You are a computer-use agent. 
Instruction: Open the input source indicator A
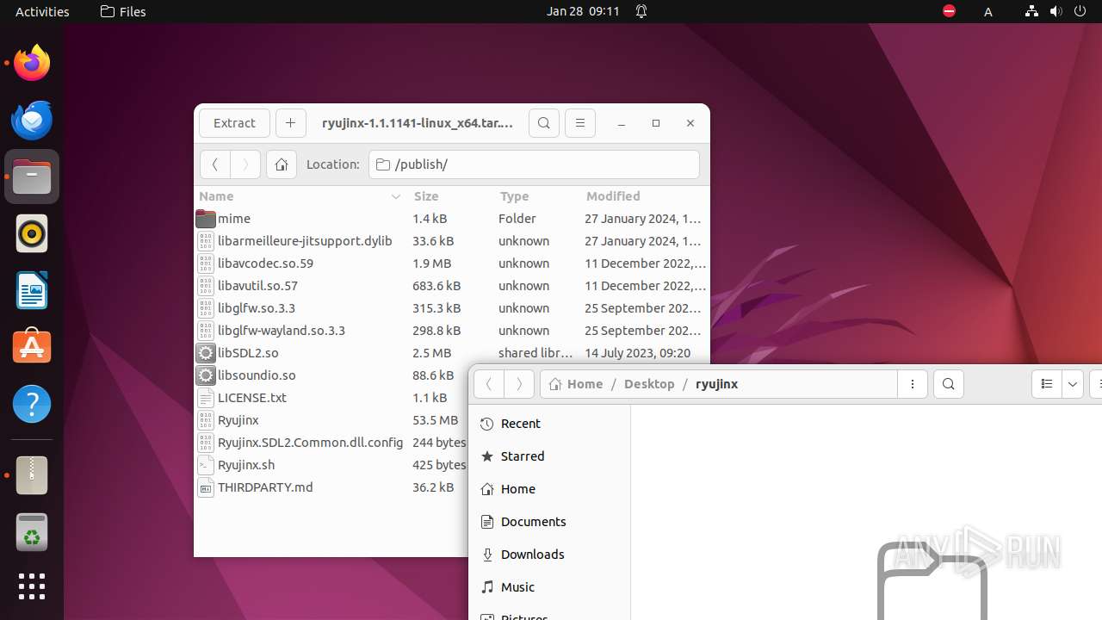(x=988, y=11)
